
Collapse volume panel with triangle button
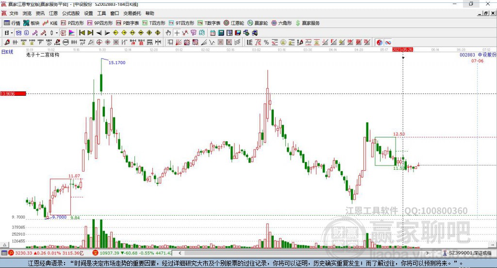[x=4, y=245]
